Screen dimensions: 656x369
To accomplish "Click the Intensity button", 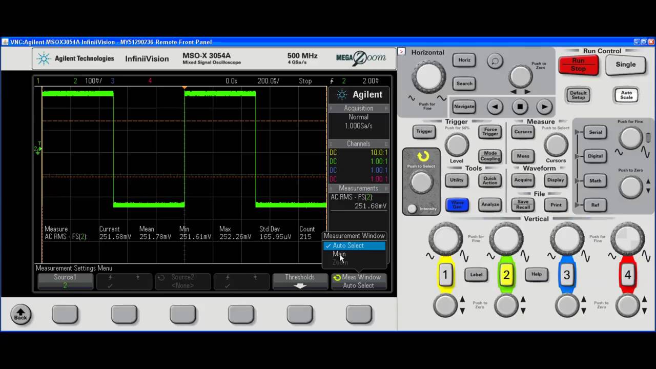I will point(412,209).
